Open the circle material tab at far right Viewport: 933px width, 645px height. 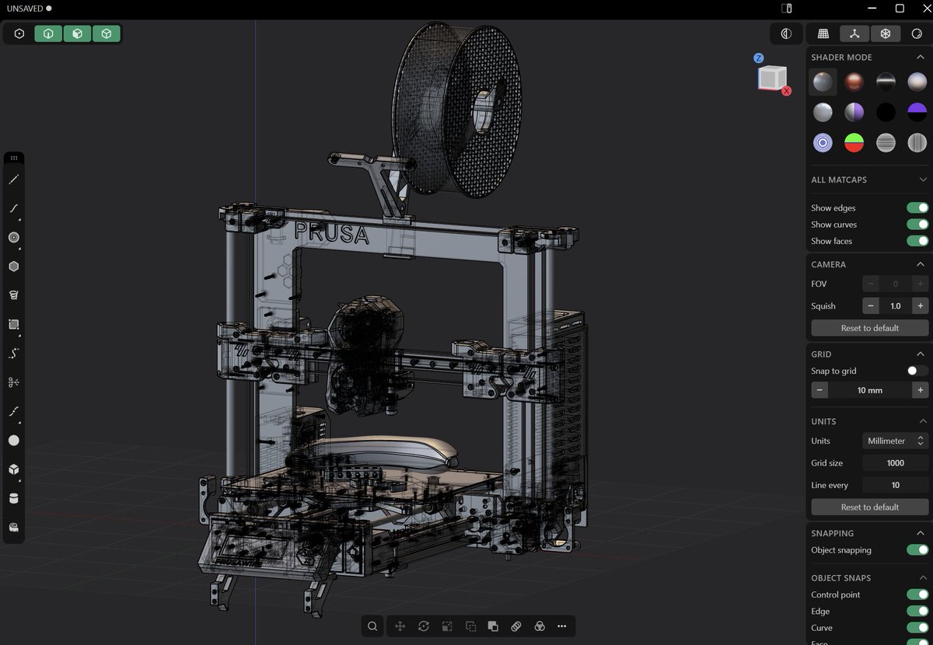916,33
